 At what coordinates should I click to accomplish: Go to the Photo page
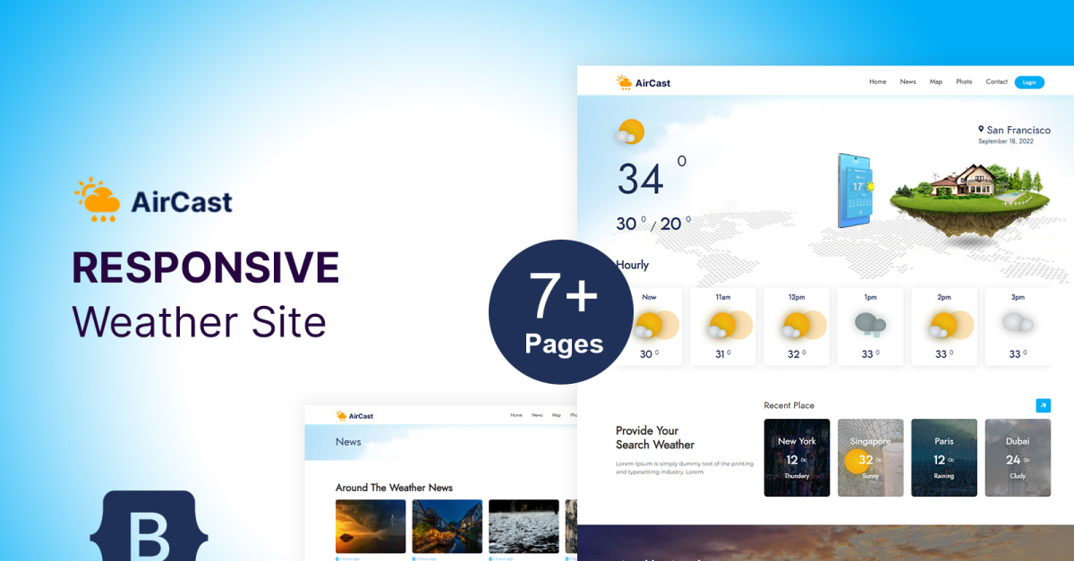[964, 81]
